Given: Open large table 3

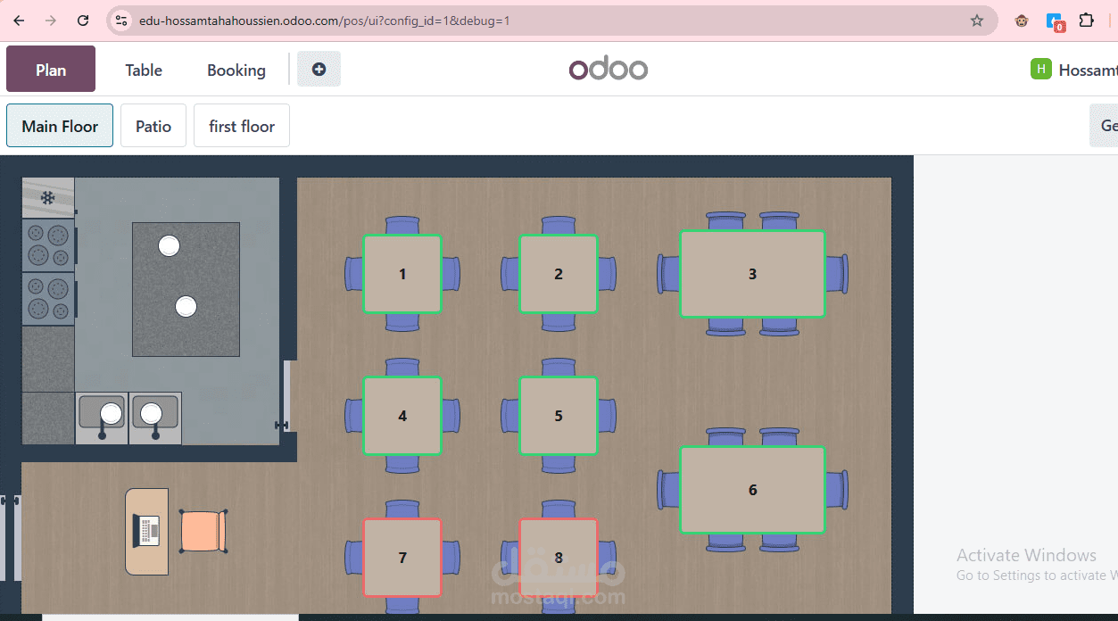Looking at the screenshot, I should click(752, 274).
